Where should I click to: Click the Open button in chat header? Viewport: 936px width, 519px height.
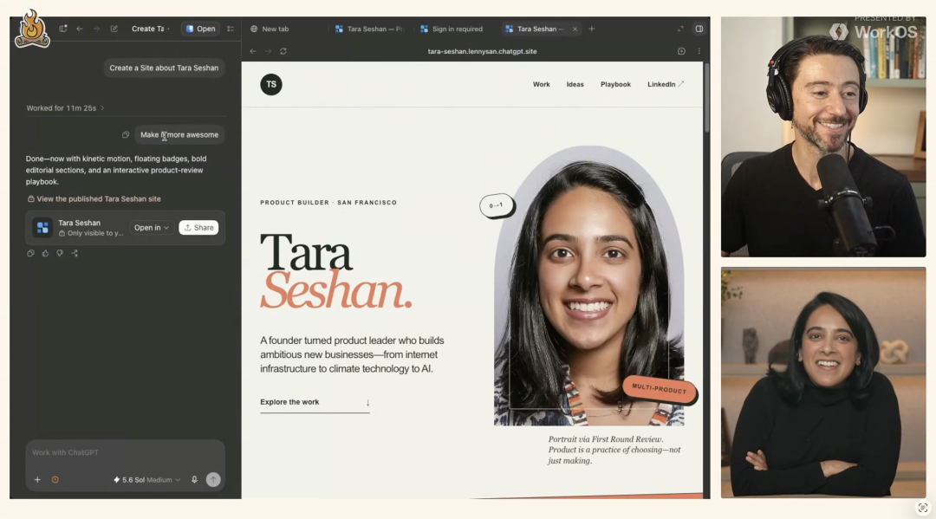[x=200, y=29]
